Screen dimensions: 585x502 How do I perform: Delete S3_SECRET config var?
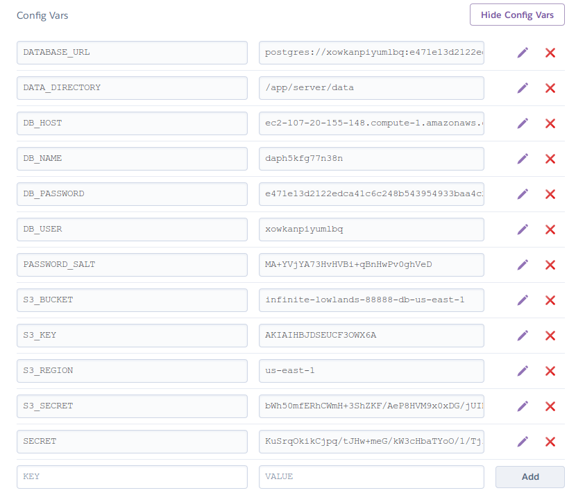550,406
